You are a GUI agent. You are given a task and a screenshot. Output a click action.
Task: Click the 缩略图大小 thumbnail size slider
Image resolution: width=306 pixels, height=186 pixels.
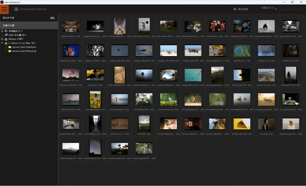tap(289, 9)
